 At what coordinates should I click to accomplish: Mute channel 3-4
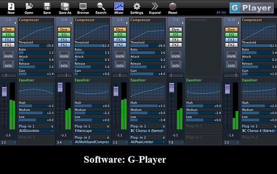tap(64, 55)
